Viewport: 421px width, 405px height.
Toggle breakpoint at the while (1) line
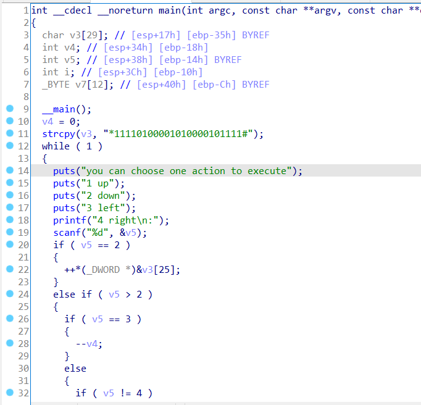click(9, 146)
